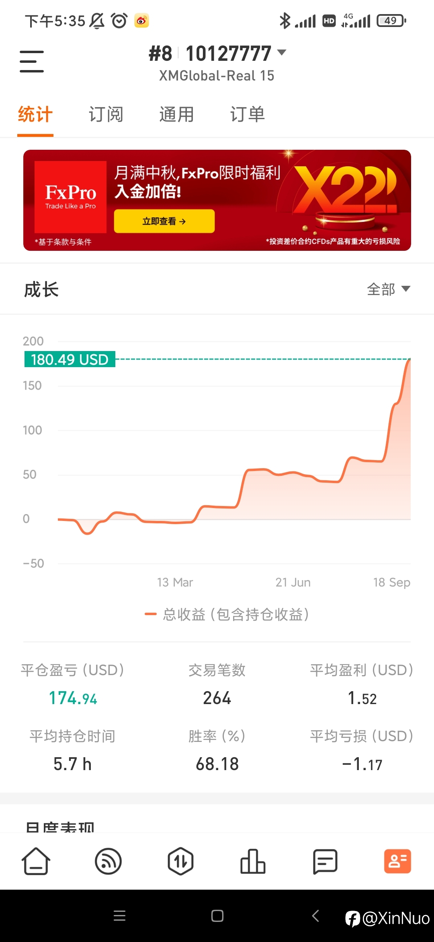434x942 pixels.
Task: Tap the 180.49 USD chart marker
Action: (70, 359)
